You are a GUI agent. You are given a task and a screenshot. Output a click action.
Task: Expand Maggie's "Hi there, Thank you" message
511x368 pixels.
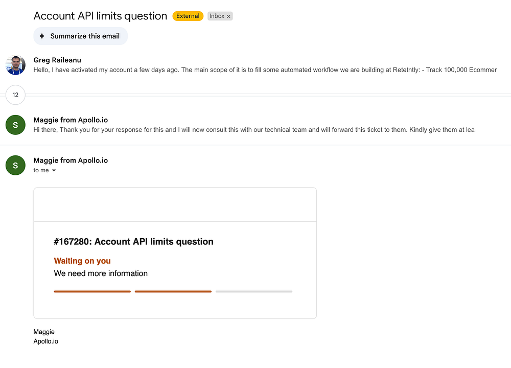pos(253,130)
